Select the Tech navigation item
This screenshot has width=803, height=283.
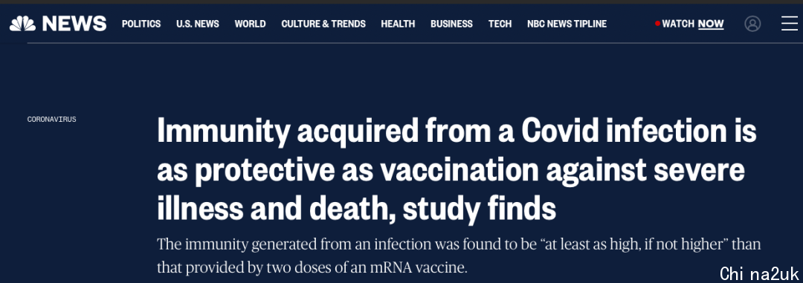500,24
